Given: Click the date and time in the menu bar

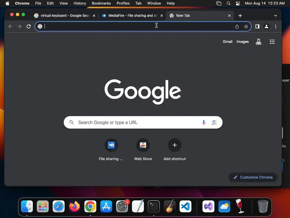Looking at the screenshot, I should click(265, 3).
